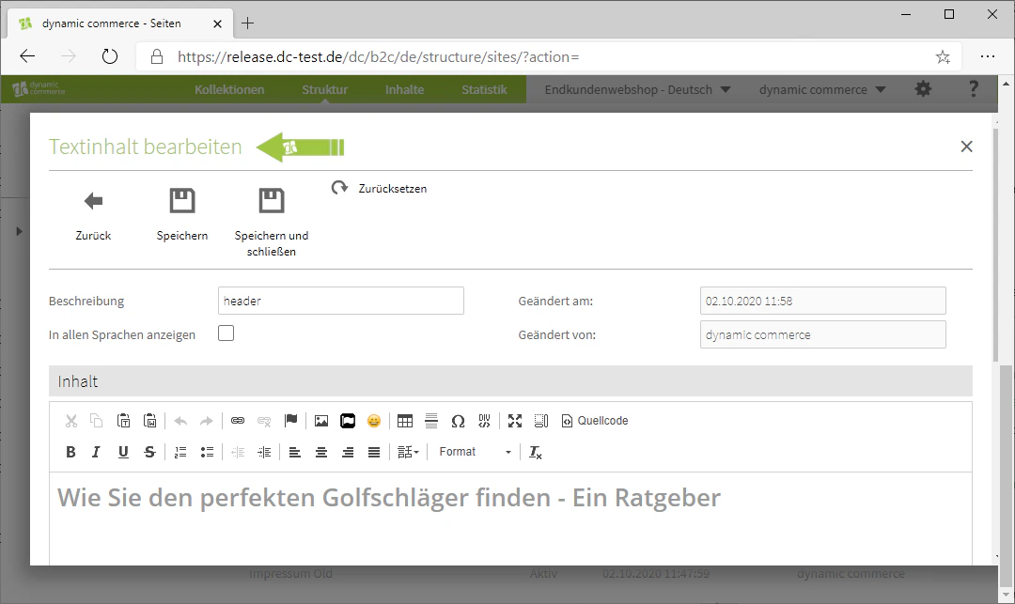Open the Kollektionen menu
The height and width of the screenshot is (604, 1015).
(229, 90)
